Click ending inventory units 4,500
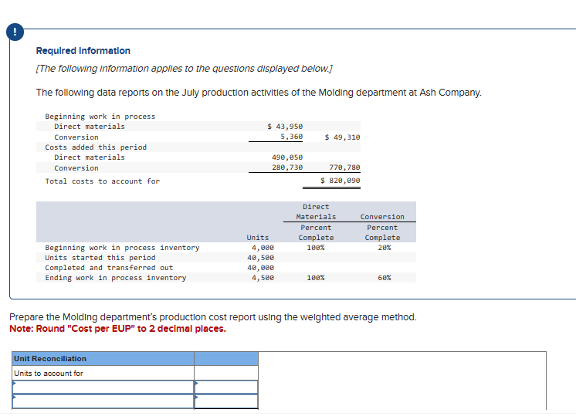The image size is (576, 416). (x=263, y=278)
